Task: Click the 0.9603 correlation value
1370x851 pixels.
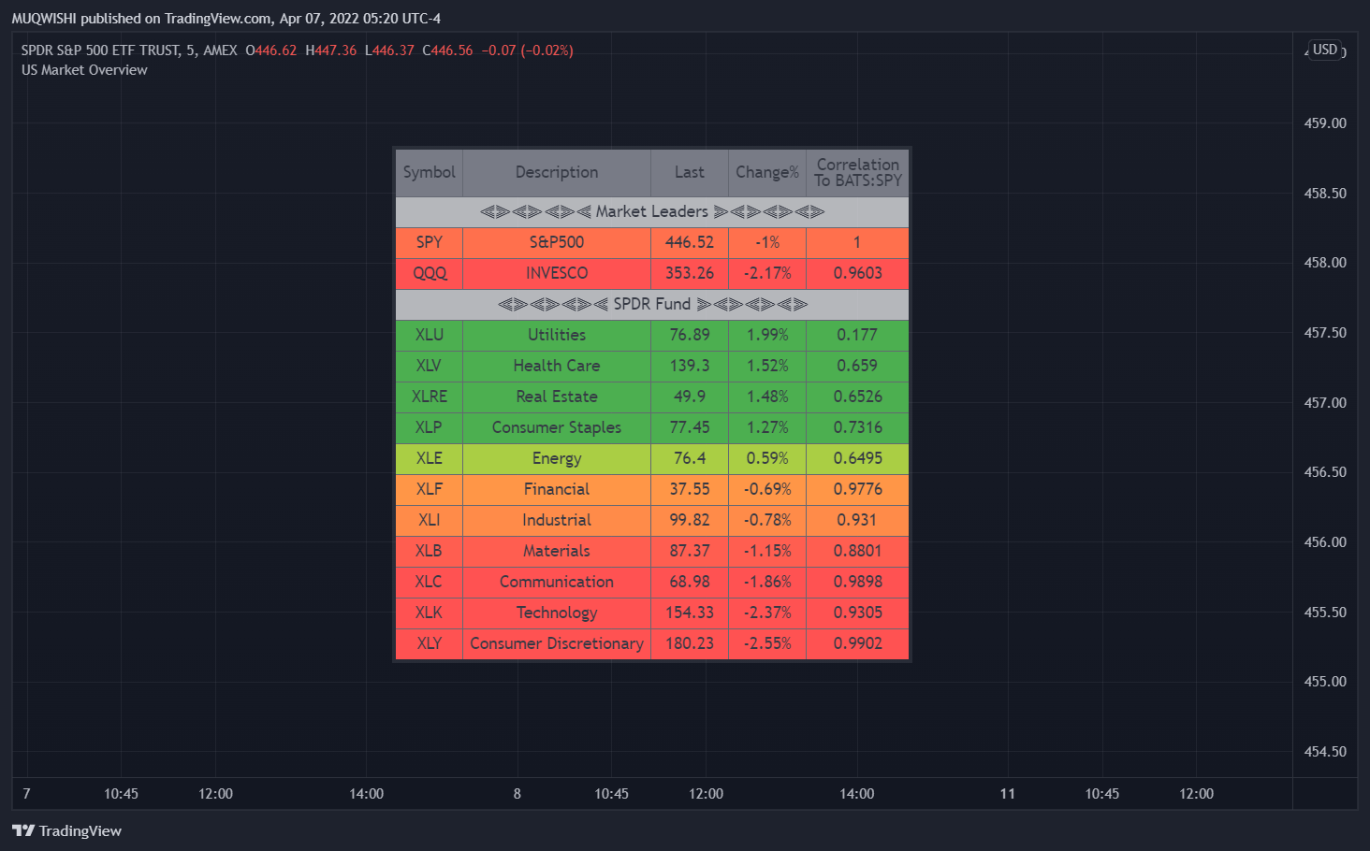Action: tap(857, 273)
